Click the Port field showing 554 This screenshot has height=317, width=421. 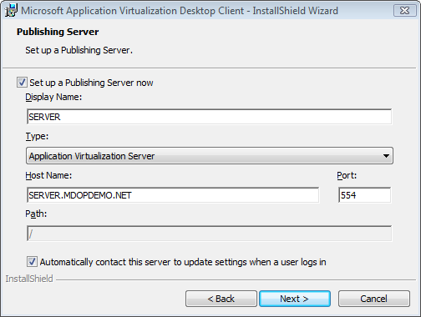click(364, 195)
